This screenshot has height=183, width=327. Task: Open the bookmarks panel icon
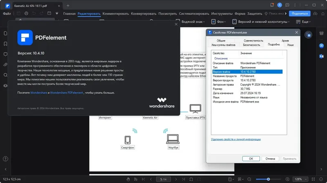(x=5, y=44)
